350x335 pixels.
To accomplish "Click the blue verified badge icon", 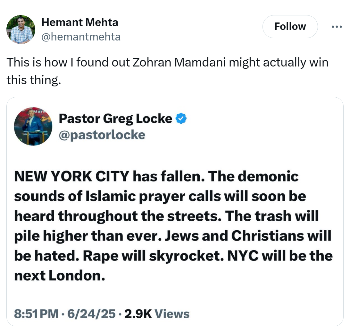I will pos(181,119).
